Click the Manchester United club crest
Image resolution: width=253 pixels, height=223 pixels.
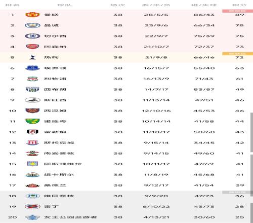tap(32, 15)
